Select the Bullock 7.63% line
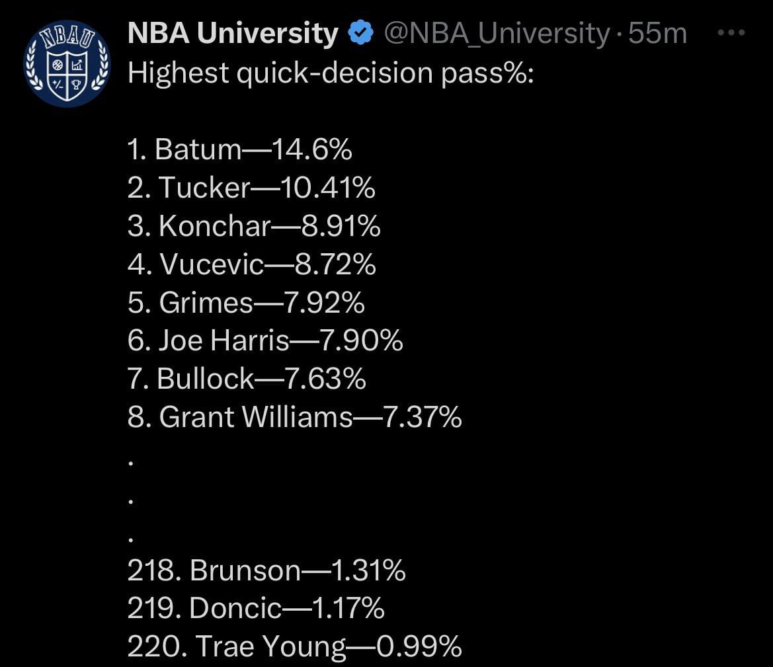The height and width of the screenshot is (667, 773). (x=247, y=379)
